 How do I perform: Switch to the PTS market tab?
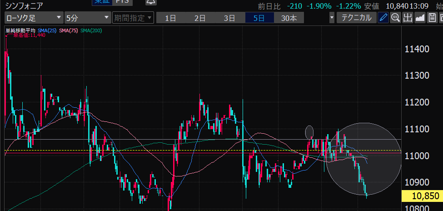click(x=122, y=2)
